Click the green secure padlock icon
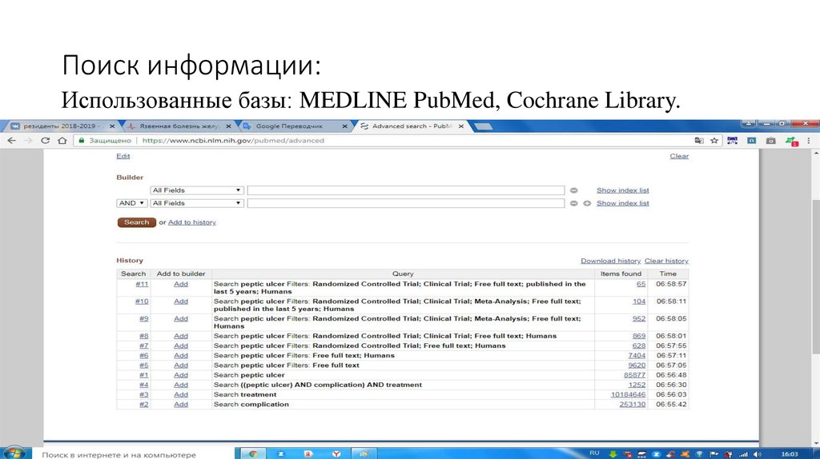The width and height of the screenshot is (820, 459). (81, 141)
